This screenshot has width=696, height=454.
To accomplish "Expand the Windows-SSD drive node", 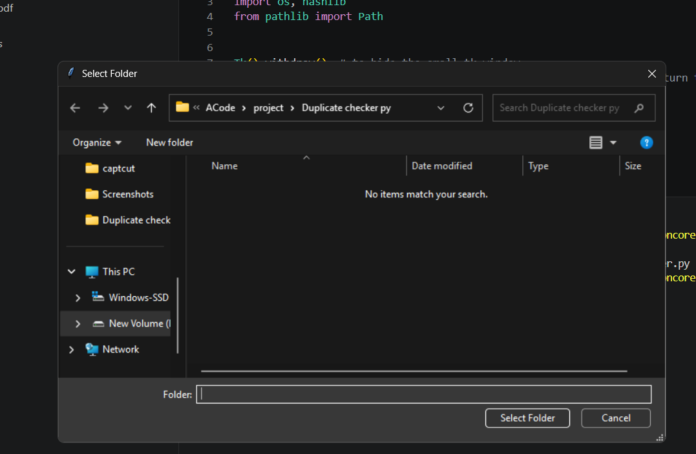I will click(x=78, y=297).
